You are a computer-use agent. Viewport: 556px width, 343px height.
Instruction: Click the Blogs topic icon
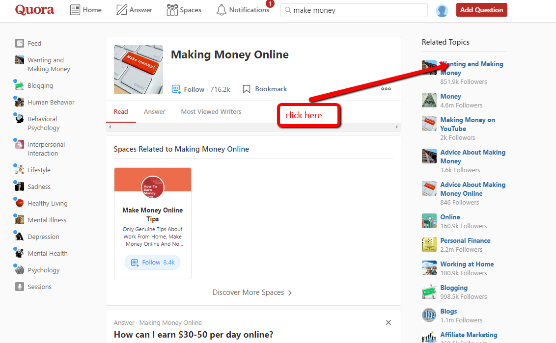pos(429,315)
